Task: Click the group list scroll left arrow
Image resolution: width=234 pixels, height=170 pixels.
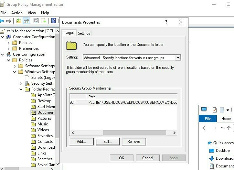Action: [73, 133]
